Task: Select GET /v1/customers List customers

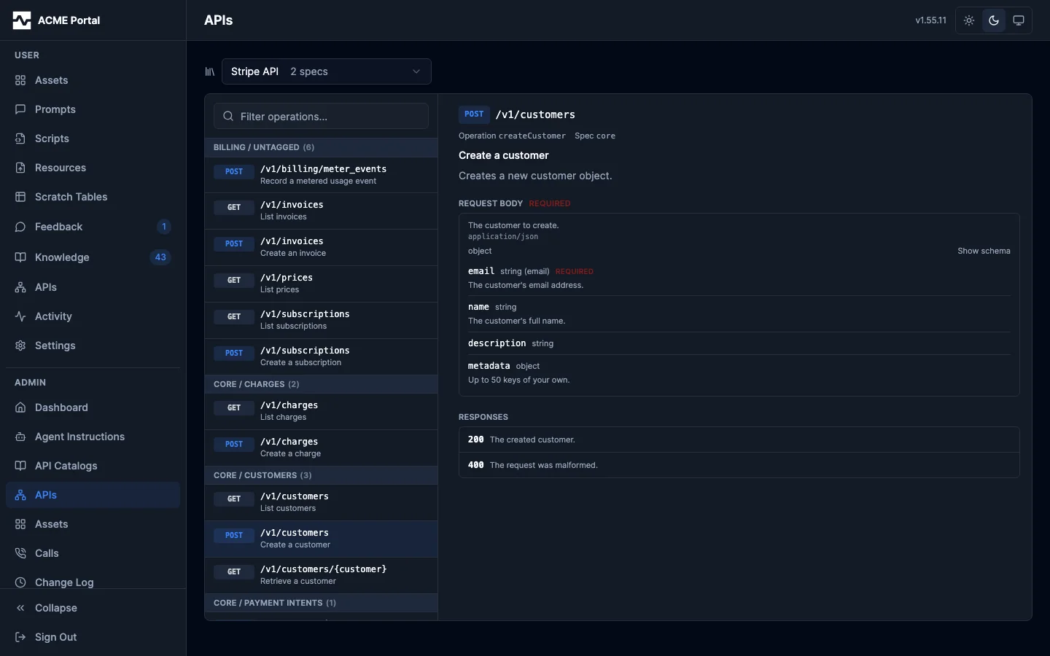Action: [322, 503]
